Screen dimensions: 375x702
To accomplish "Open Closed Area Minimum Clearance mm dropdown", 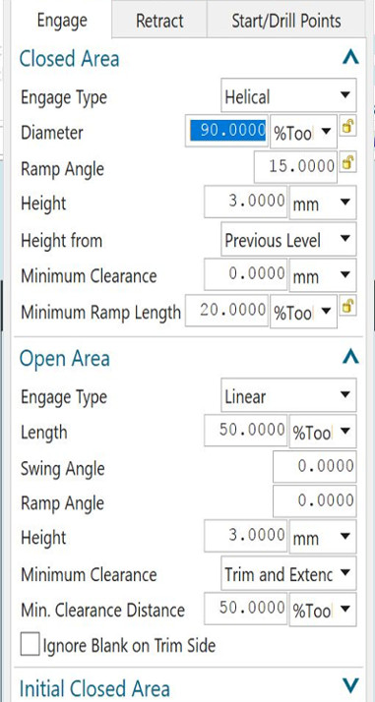I will [x=323, y=275].
